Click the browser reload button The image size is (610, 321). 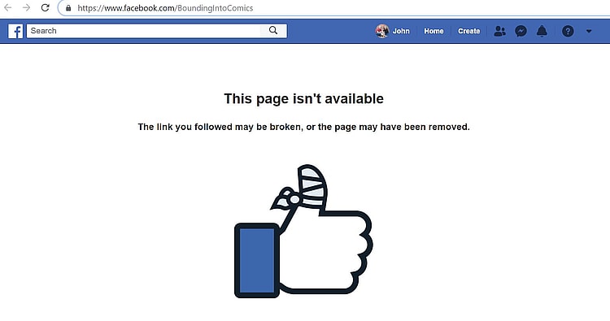(x=45, y=8)
